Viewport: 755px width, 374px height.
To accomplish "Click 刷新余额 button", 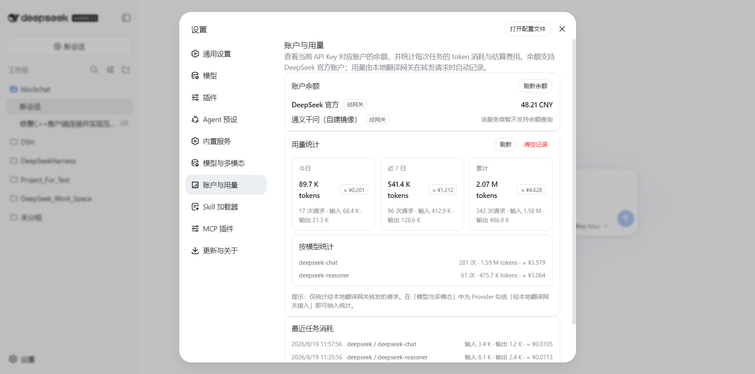I will coord(535,86).
